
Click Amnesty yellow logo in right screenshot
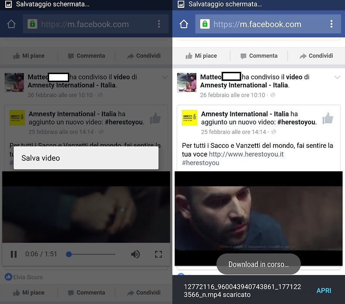coord(189,118)
